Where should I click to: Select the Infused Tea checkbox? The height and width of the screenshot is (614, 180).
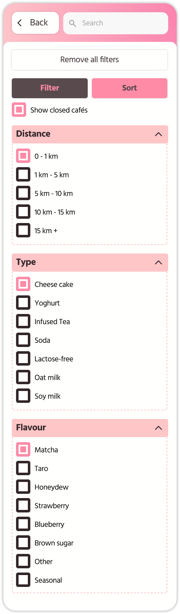coord(23,321)
